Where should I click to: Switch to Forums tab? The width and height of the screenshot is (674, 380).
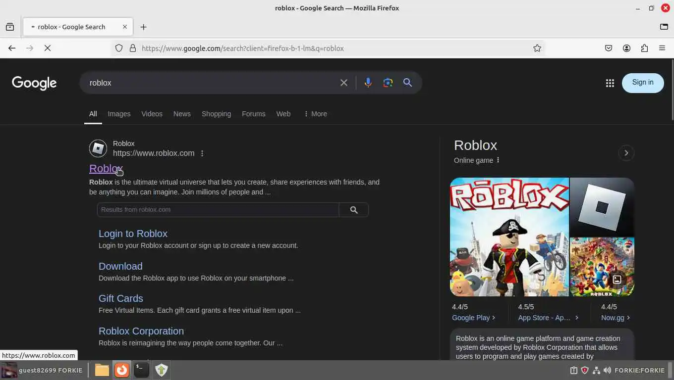pyautogui.click(x=253, y=114)
